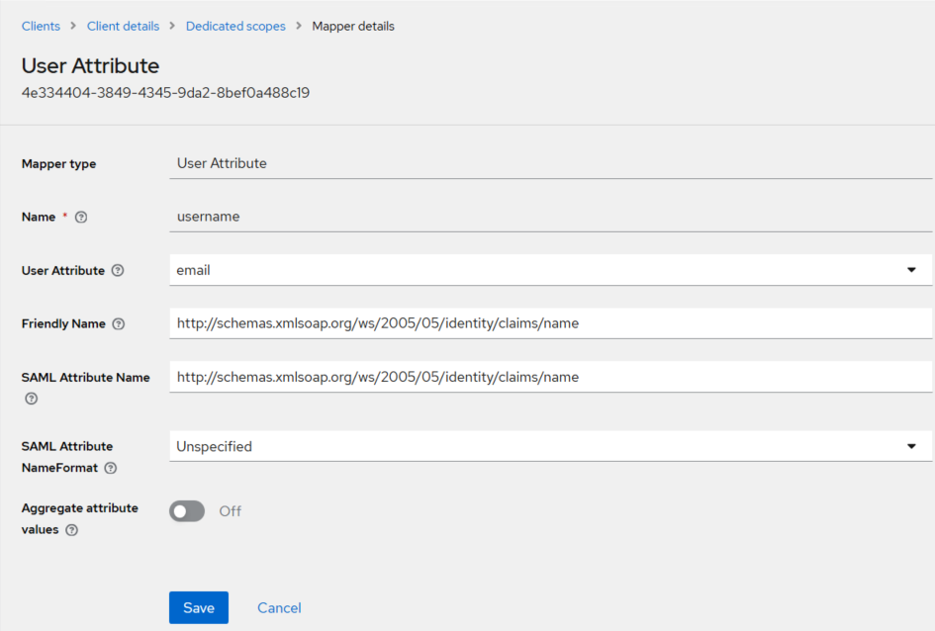The width and height of the screenshot is (935, 631).
Task: Enable the Aggregate attribute values switch
Action: [187, 511]
